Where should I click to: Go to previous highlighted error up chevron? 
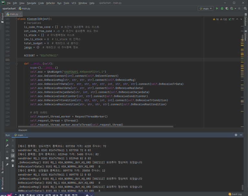tap(237, 19)
